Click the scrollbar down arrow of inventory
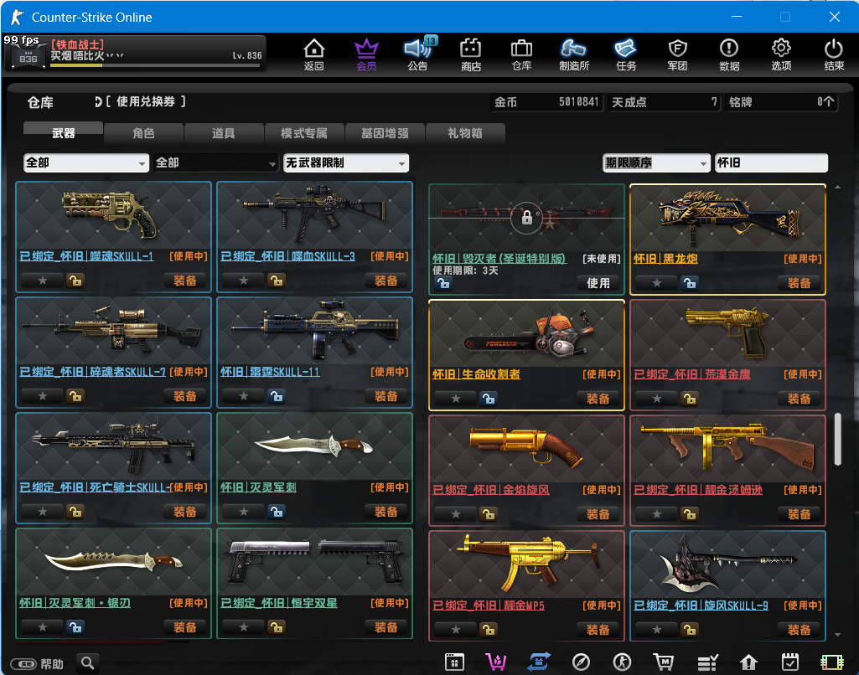This screenshot has width=859, height=675. [x=838, y=635]
